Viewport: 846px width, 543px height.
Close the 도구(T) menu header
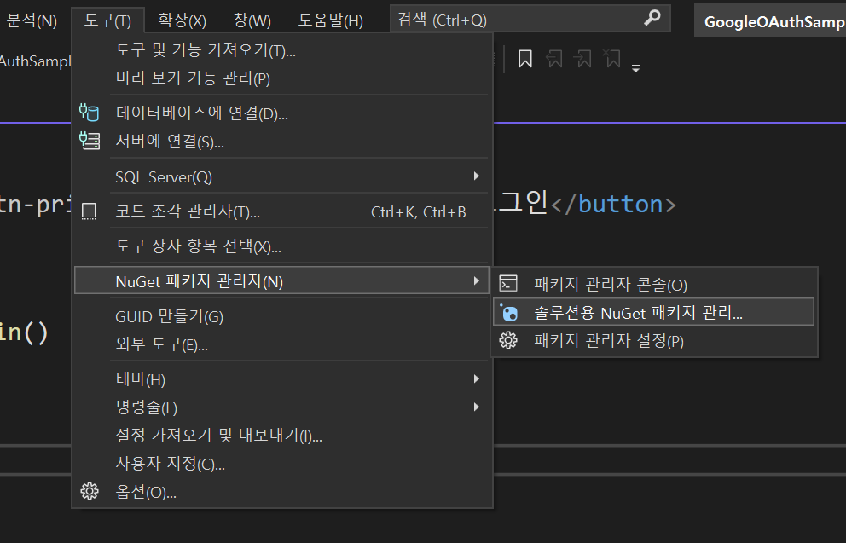pos(107,21)
